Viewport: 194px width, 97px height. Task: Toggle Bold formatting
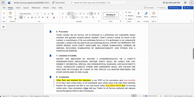21,17
